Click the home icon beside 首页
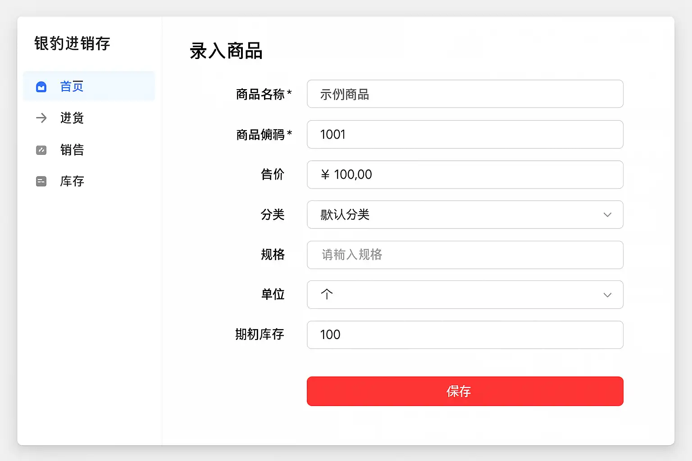 point(41,86)
